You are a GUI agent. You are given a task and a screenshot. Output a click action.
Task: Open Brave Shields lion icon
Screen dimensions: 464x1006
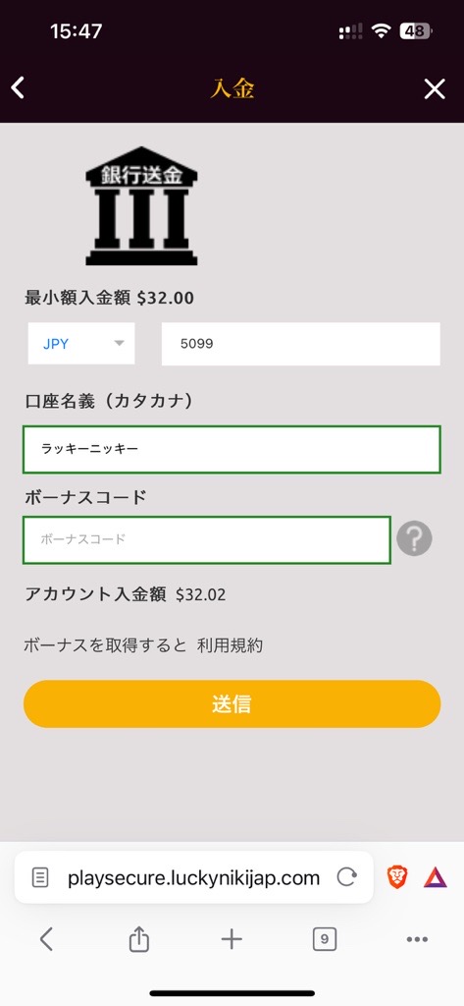coord(396,877)
